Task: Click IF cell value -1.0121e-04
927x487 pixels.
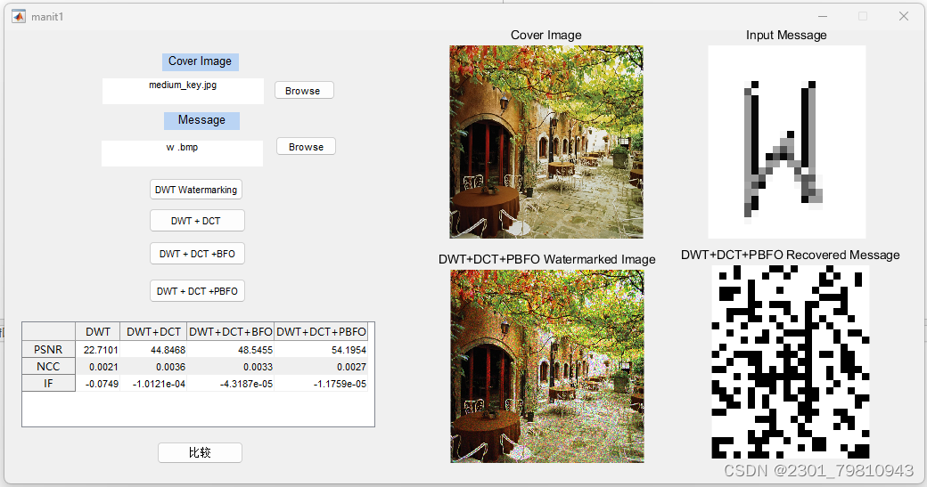Action: point(153,384)
